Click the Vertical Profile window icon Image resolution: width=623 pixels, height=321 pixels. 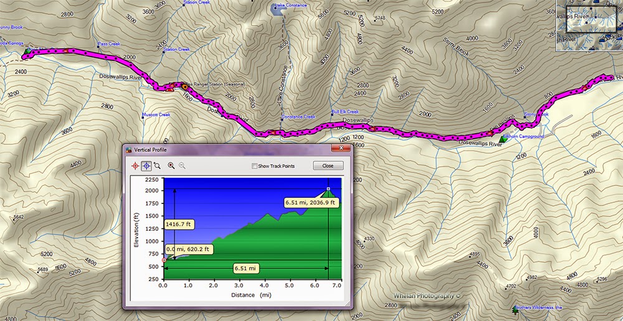129,150
